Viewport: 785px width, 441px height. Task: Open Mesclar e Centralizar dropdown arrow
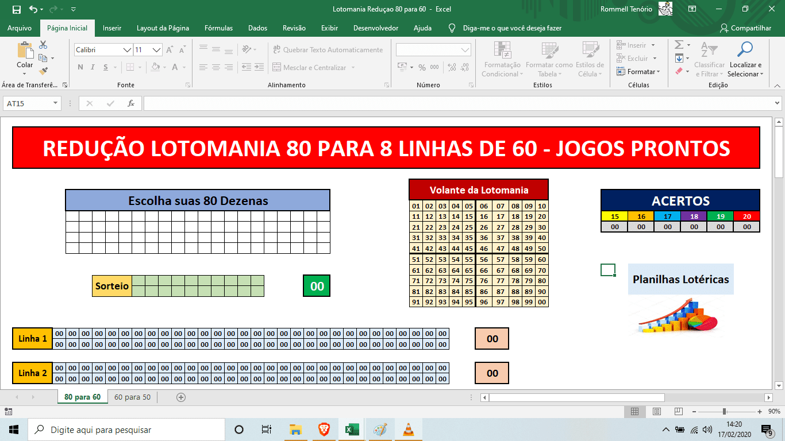353,68
